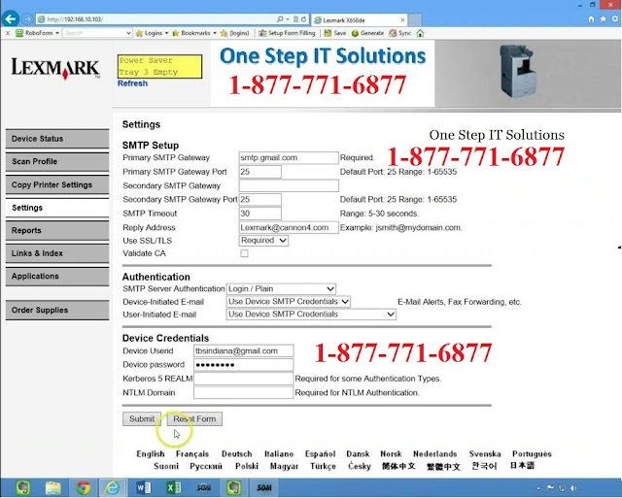
Task: Switch language to Polski
Action: click(x=247, y=466)
